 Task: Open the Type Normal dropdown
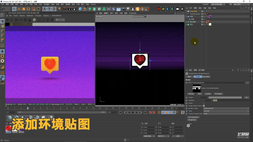[x=226, y=111]
